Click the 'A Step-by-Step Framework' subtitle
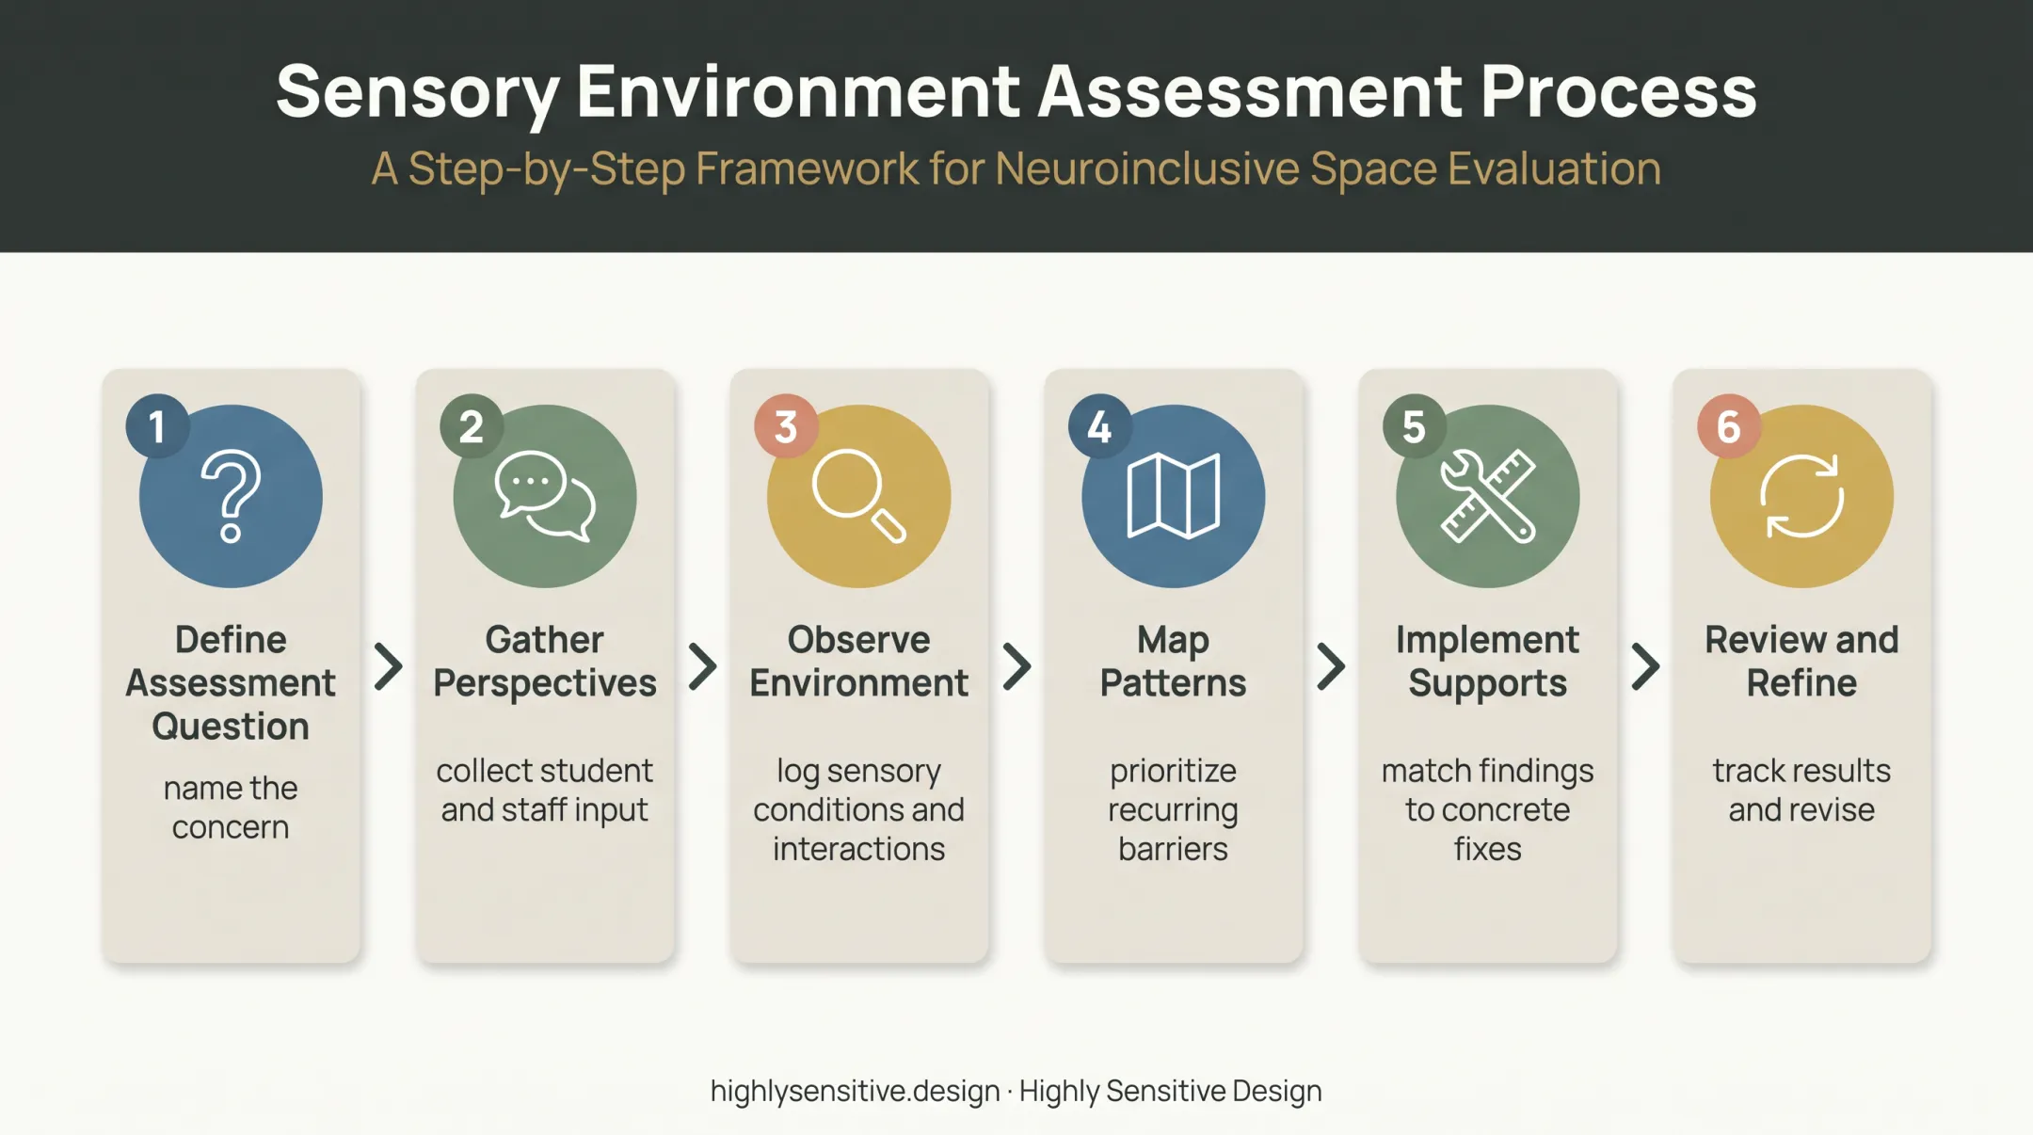The width and height of the screenshot is (2033, 1135). (x=1016, y=169)
